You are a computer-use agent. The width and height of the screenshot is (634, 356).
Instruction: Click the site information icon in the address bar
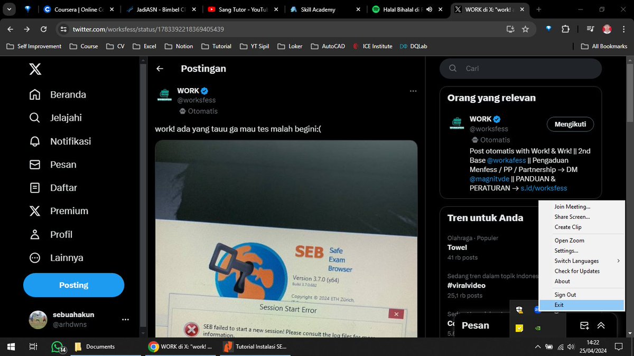(63, 29)
